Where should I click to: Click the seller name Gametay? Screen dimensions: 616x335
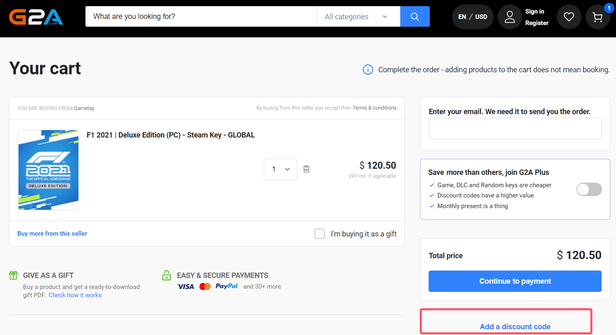pos(84,108)
